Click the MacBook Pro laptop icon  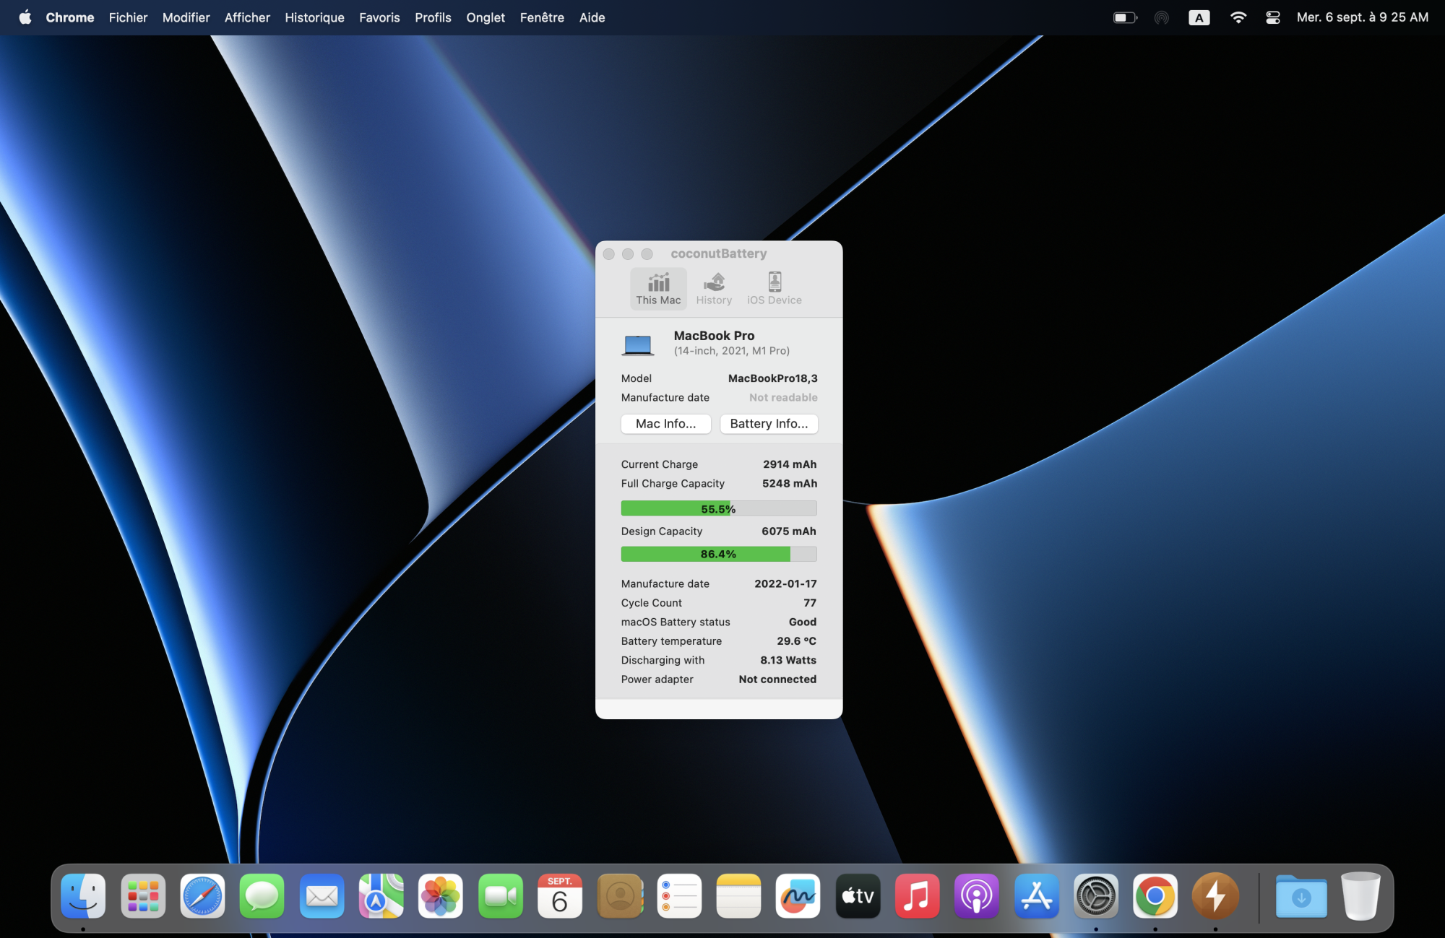638,345
